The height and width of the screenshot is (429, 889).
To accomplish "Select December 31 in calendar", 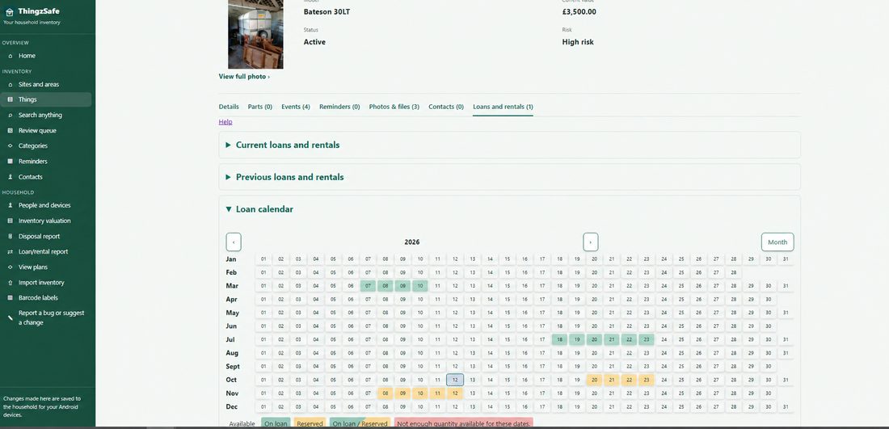I will 786,407.
